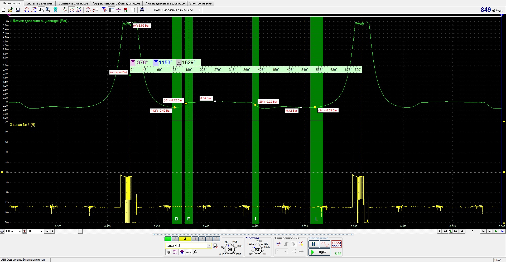This screenshot has width=506, height=262.
Task: Select the hand pan tool
Action: (x=41, y=10)
